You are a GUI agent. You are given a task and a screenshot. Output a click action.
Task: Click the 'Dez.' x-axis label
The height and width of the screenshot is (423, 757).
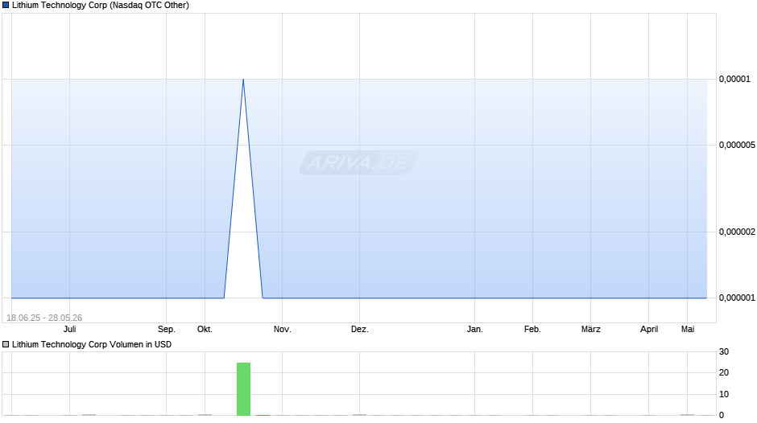(360, 329)
